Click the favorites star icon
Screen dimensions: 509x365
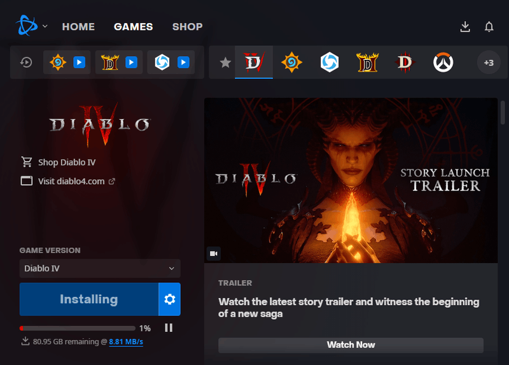tap(225, 62)
